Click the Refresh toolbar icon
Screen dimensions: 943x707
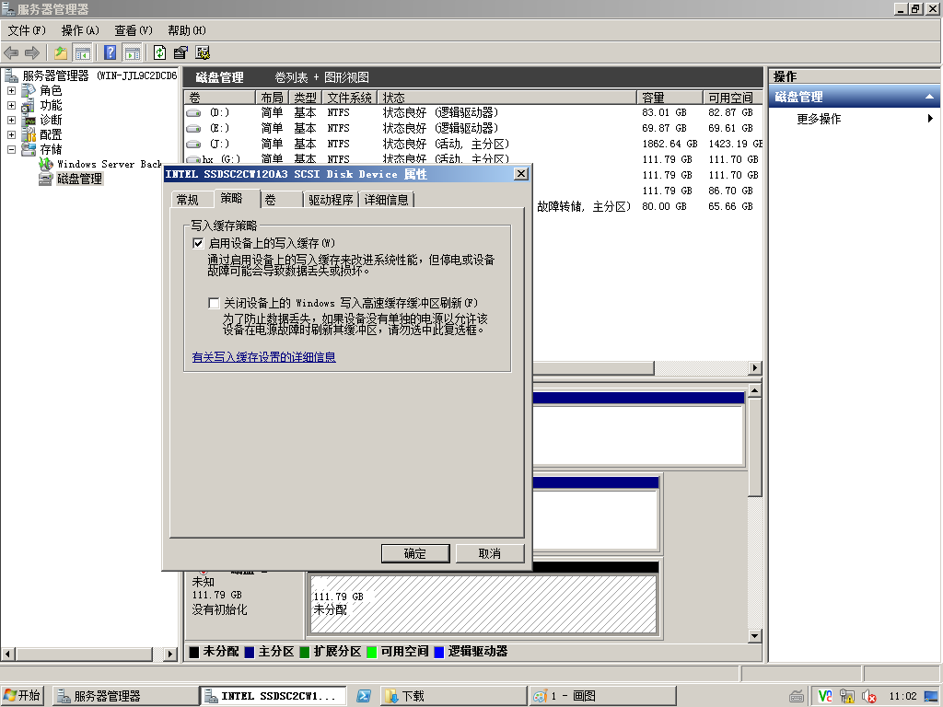point(160,52)
